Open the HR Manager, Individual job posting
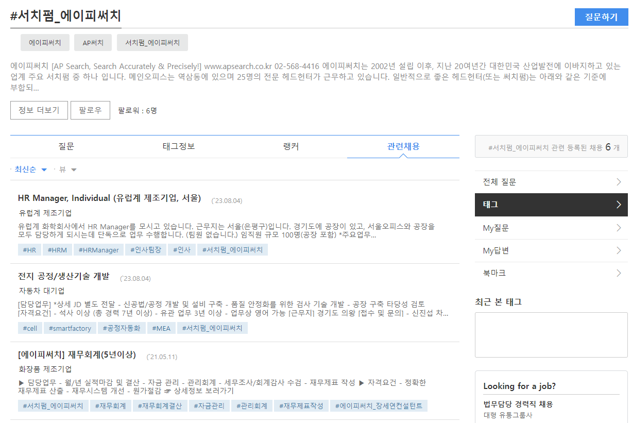 pyautogui.click(x=109, y=198)
